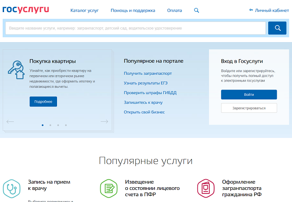Open the Каталог услуг menu
The image size is (292, 202).
84,10
